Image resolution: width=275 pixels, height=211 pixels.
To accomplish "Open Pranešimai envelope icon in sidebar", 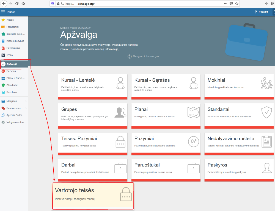I will (x=3, y=27).
